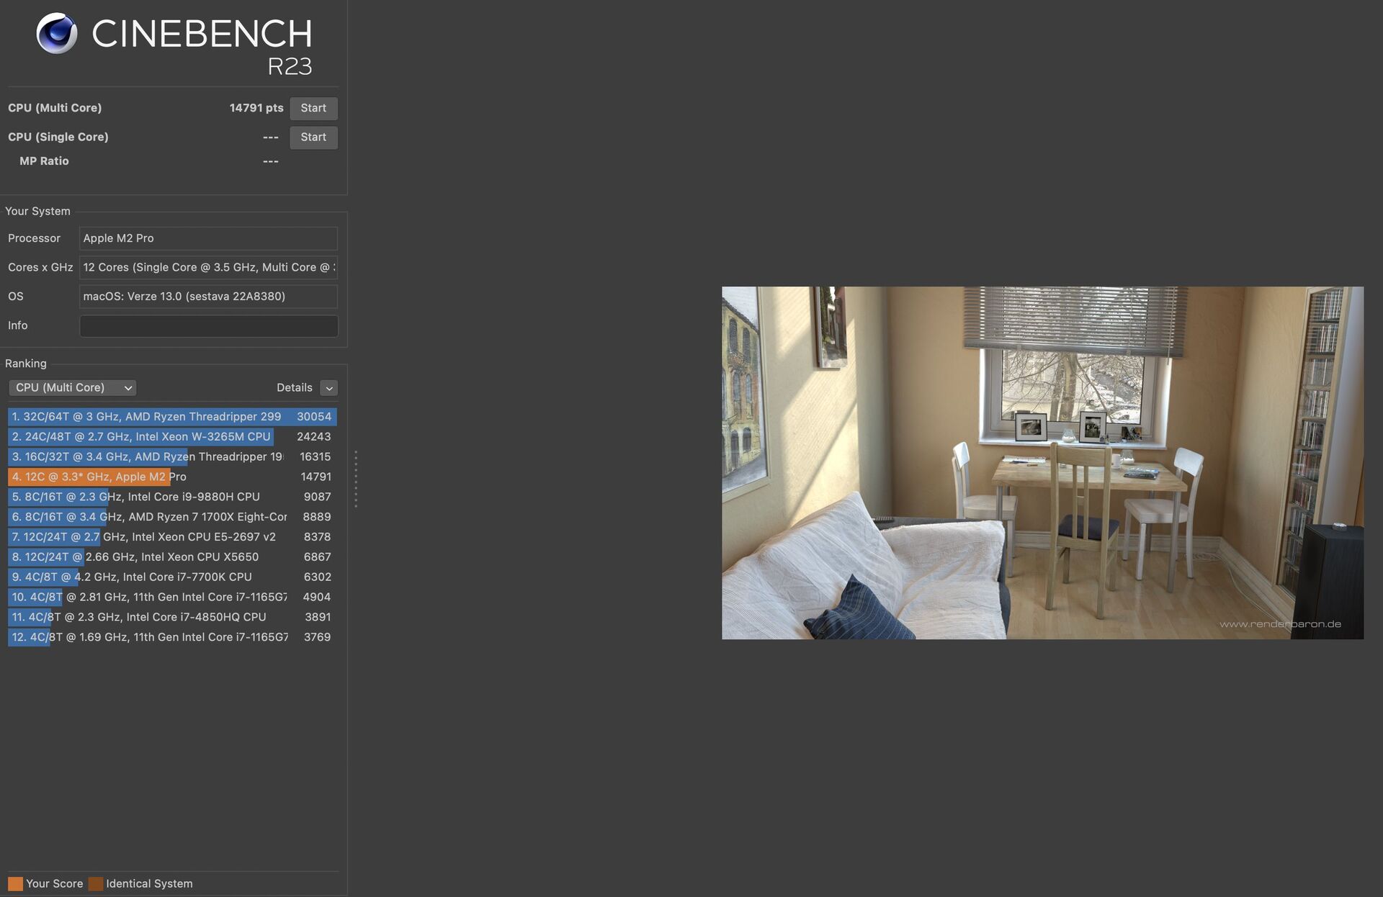Viewport: 1383px width, 897px height.
Task: Click the Cores x GHz input field
Action: click(x=207, y=267)
